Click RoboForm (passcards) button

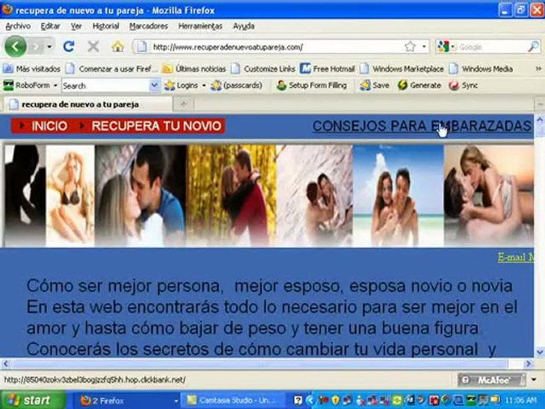237,85
